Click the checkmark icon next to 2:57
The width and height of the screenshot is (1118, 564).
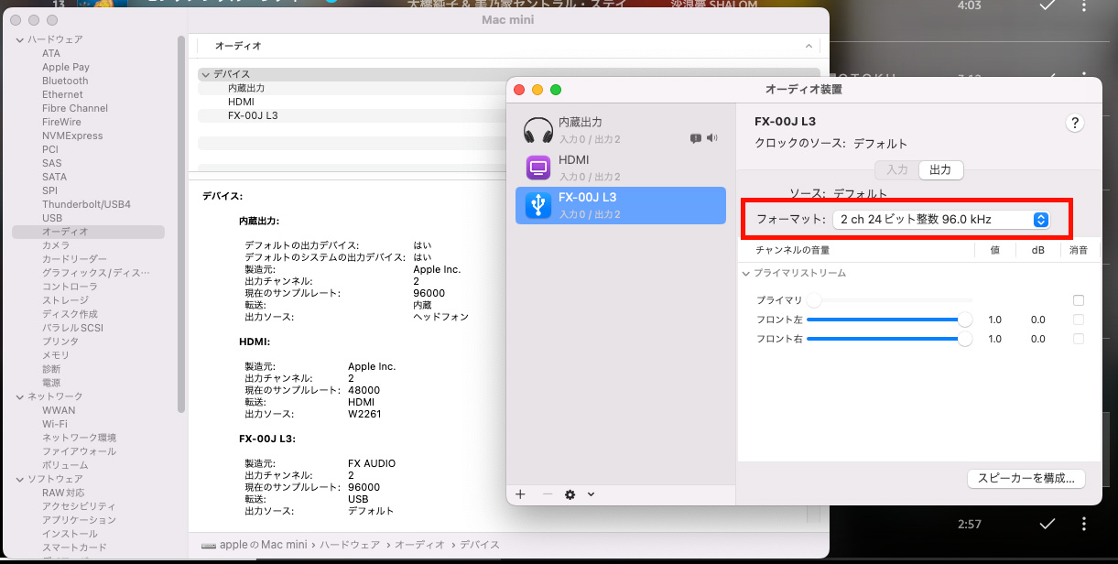[x=1047, y=524]
